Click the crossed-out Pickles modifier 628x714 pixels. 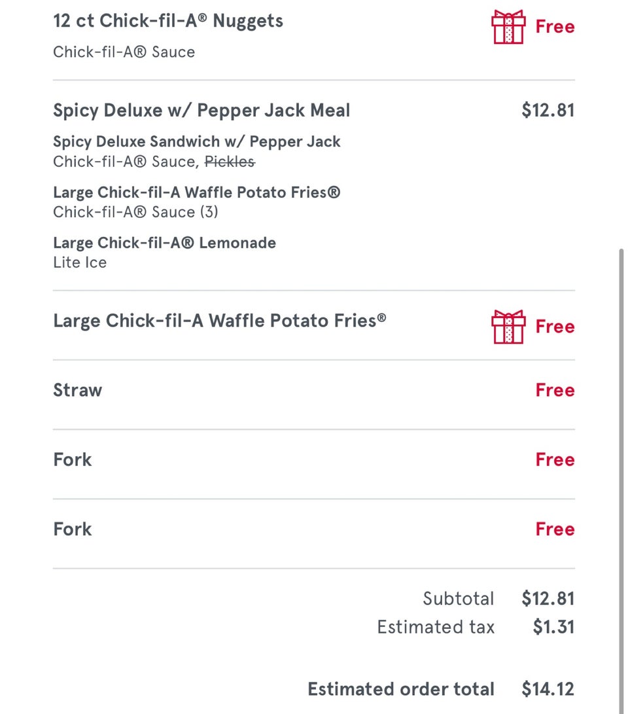pos(230,161)
